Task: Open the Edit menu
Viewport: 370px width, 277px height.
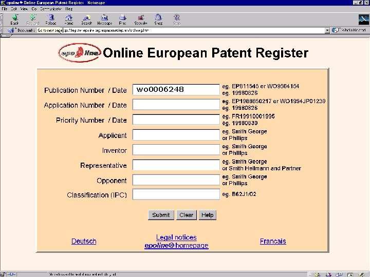Action: [x=14, y=9]
